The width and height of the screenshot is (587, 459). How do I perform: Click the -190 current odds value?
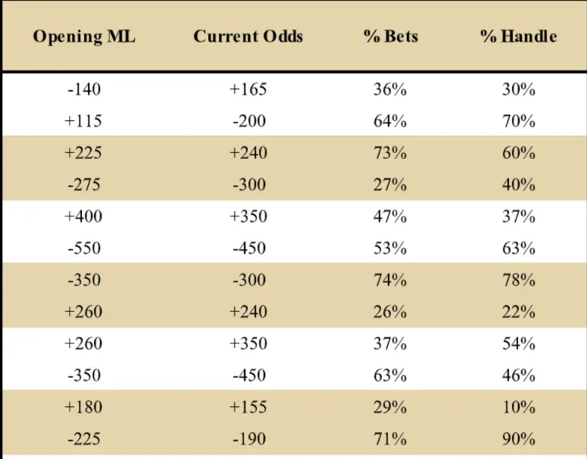[x=248, y=439]
